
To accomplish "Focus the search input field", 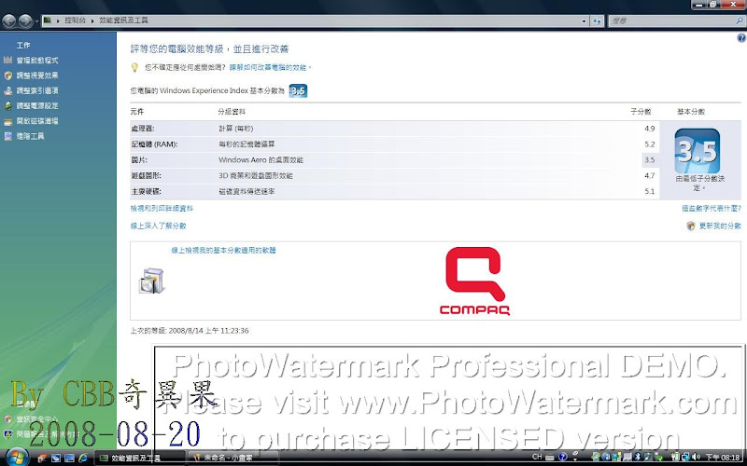I will click(671, 21).
